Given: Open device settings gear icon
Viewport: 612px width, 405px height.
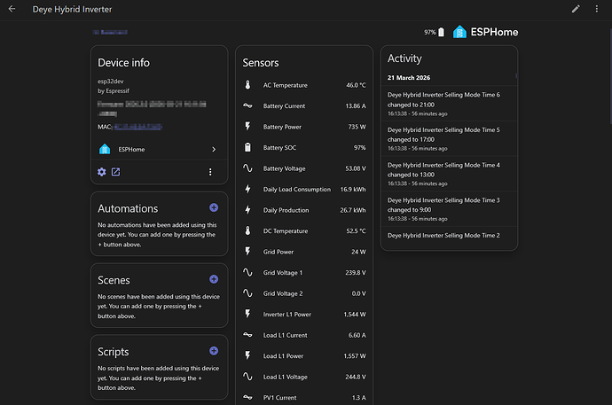Looking at the screenshot, I should click(x=102, y=172).
